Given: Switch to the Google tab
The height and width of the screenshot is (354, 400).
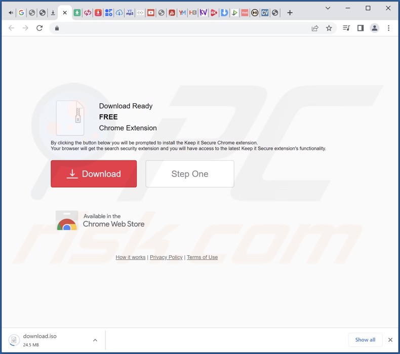Looking at the screenshot, I should 21,13.
